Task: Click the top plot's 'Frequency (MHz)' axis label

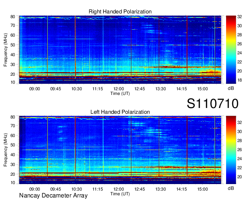Action: point(5,50)
